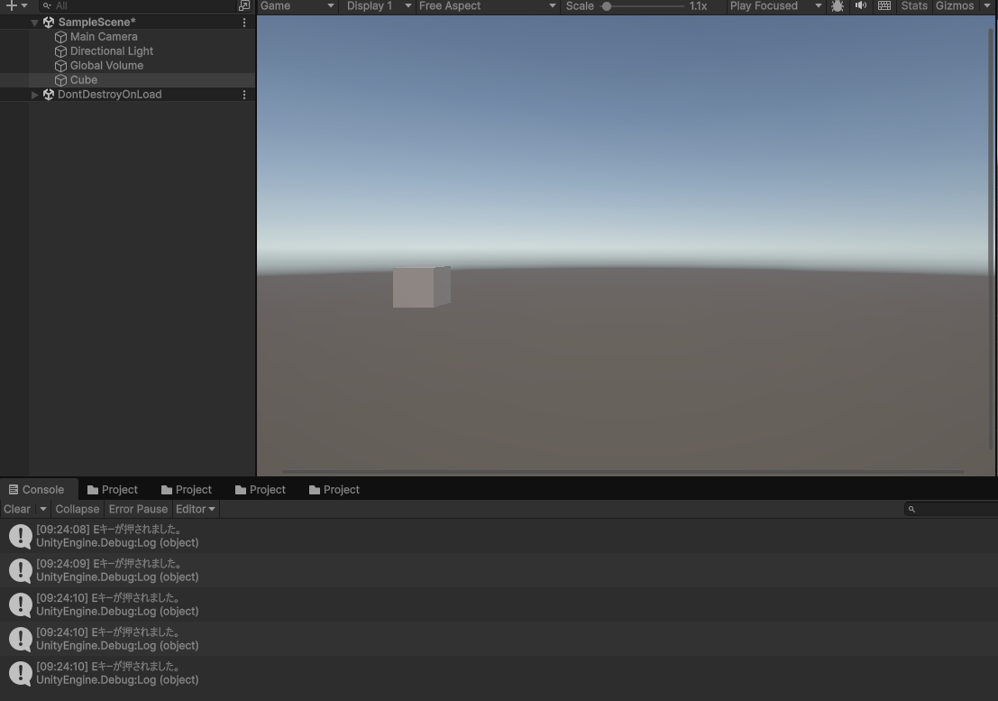Expand the DontDestroyOnLoad scene
Viewport: 998px width, 701px height.
coord(34,95)
